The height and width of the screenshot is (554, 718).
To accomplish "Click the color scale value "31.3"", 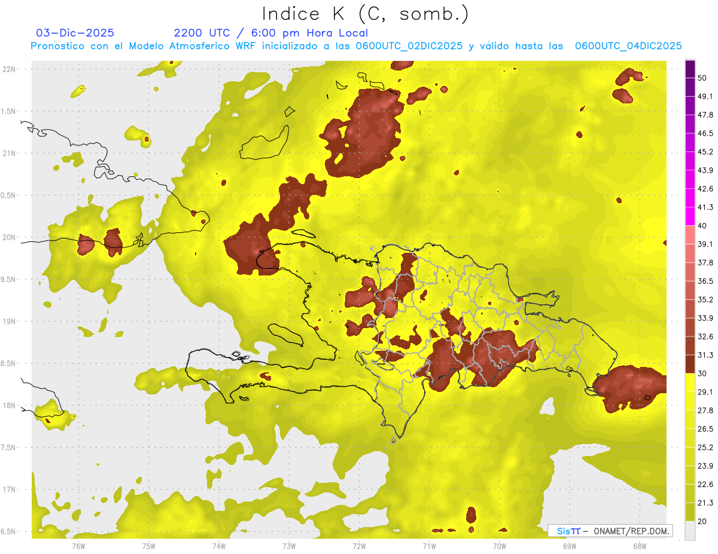I will click(705, 355).
